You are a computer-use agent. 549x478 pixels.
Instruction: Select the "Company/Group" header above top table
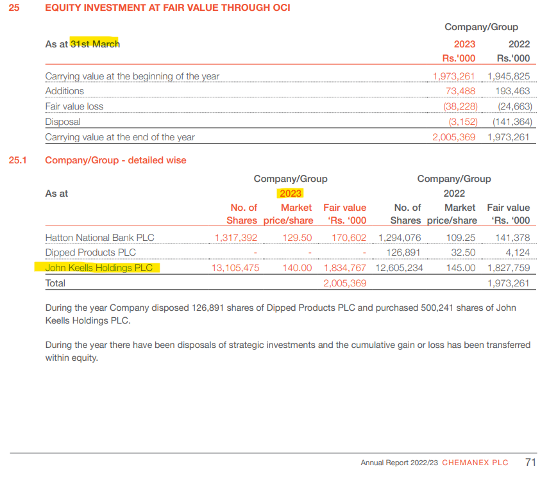tap(481, 27)
